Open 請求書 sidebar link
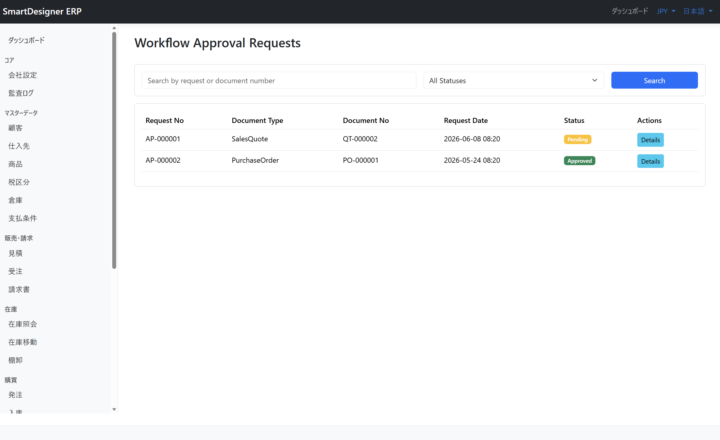 19,289
